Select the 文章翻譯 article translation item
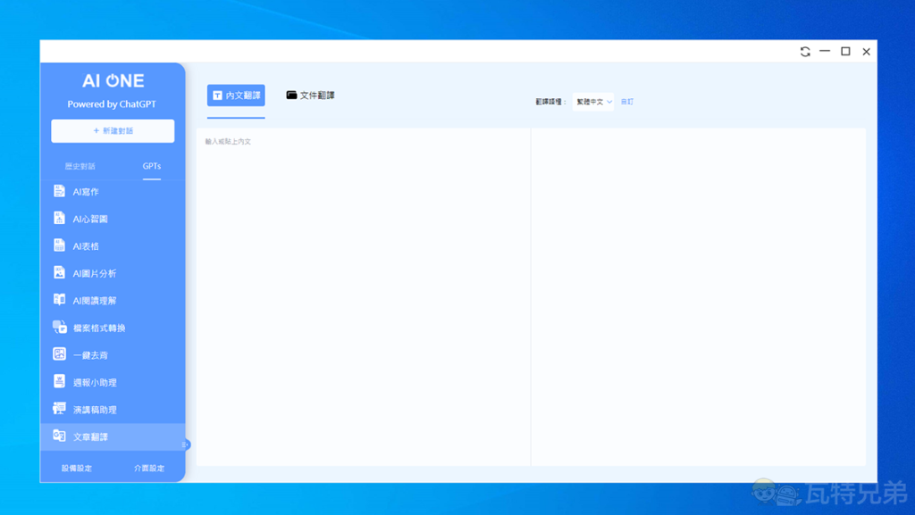Viewport: 915px width, 515px height. (89, 437)
